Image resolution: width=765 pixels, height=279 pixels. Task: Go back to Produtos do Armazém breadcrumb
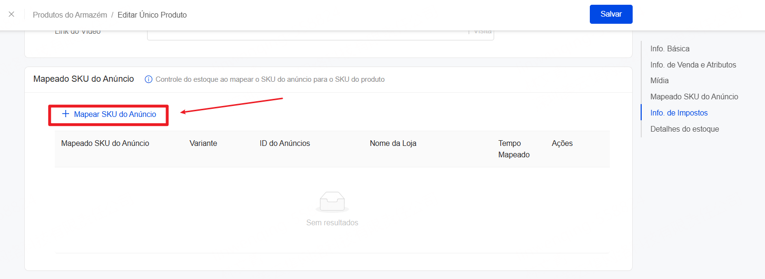[x=70, y=15]
